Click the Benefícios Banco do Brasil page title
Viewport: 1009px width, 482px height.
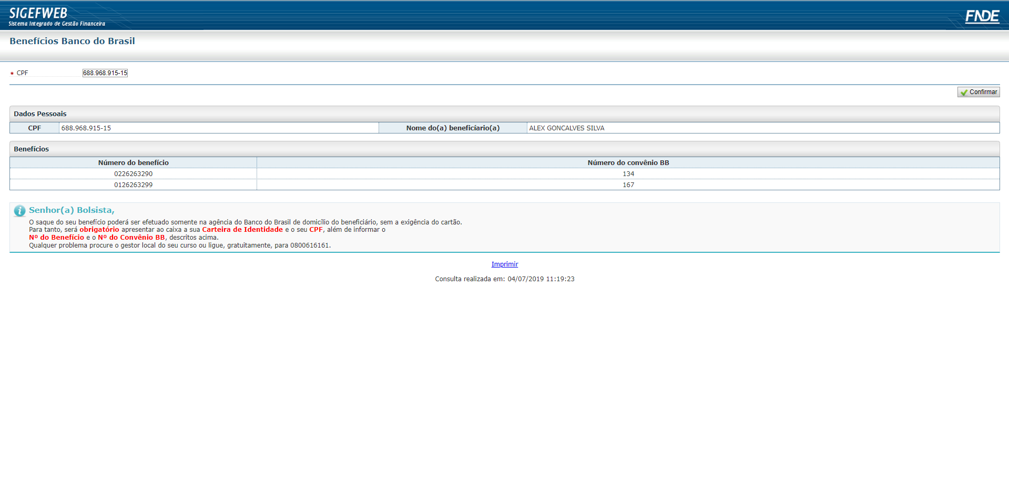point(72,41)
